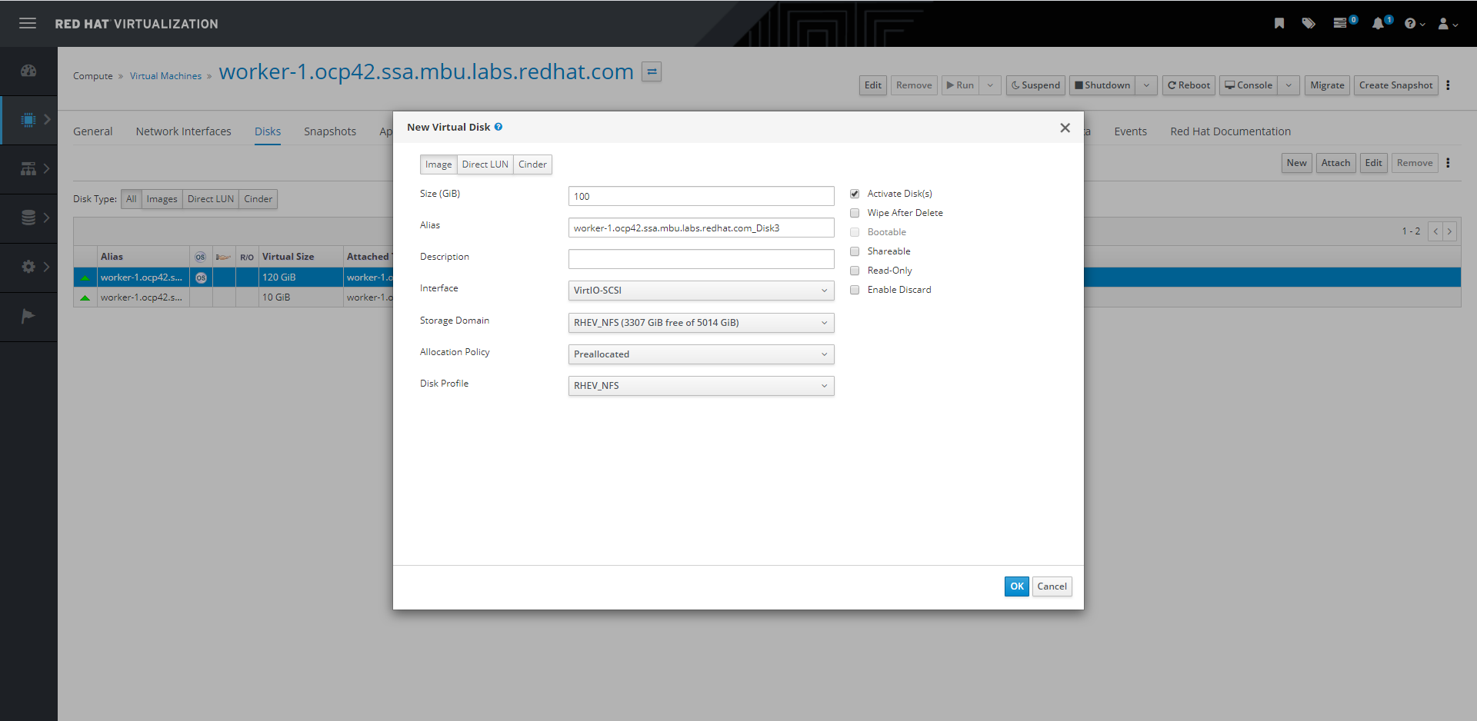Click the Description input field
Image resolution: width=1477 pixels, height=721 pixels.
point(701,259)
